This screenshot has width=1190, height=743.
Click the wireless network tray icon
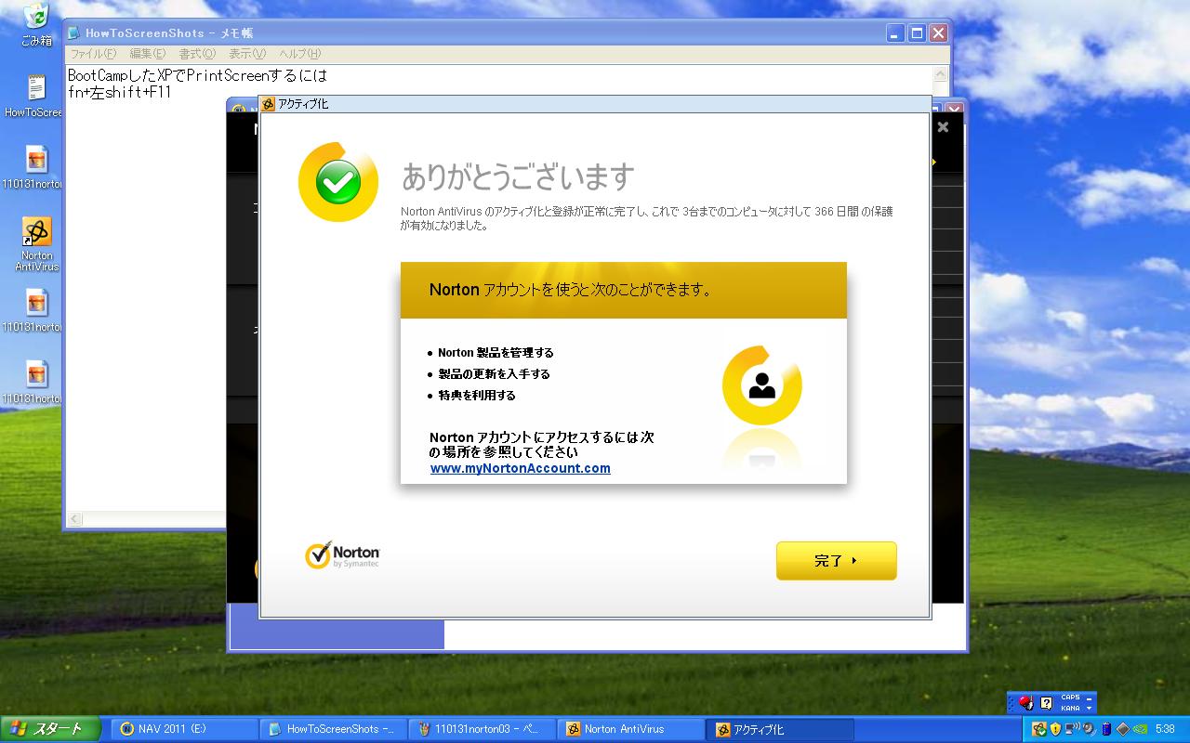1071,729
